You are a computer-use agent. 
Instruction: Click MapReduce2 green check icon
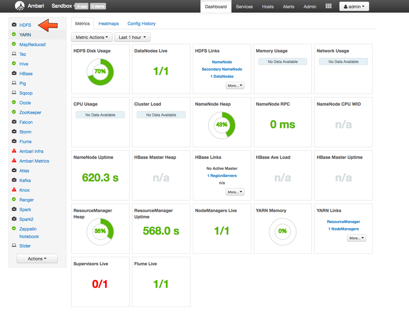point(14,44)
